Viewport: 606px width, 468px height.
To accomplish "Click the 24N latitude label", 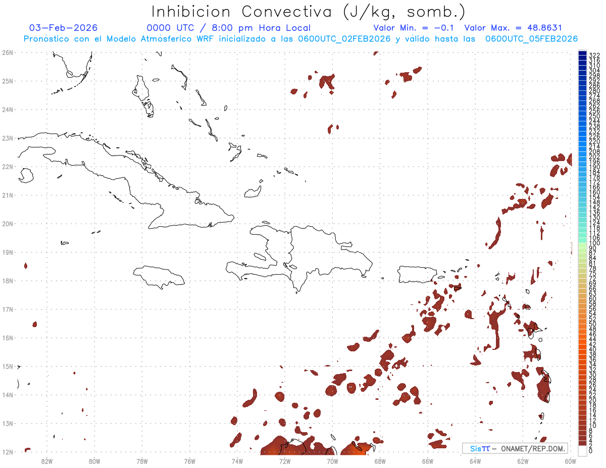I will [x=7, y=109].
